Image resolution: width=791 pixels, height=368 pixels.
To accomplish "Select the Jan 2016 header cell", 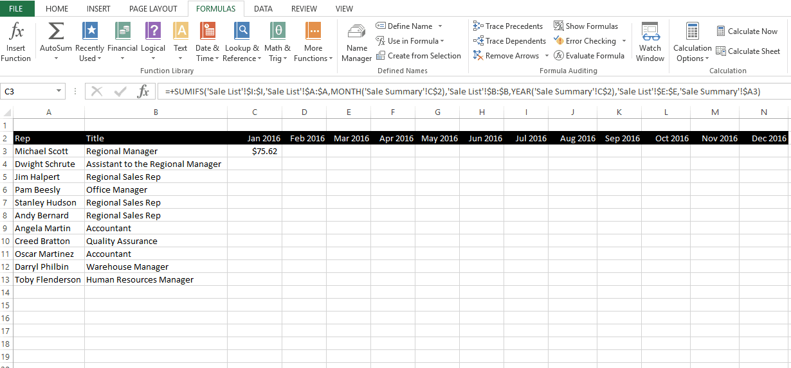I will 255,138.
